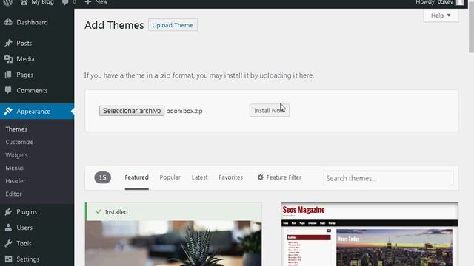
Task: Click the Comments bubble sidebar icon
Action: click(8, 90)
